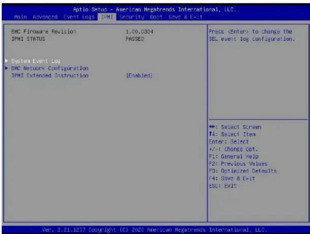Click the F1: General Help hint
The height and width of the screenshot is (234, 310).
(x=234, y=156)
